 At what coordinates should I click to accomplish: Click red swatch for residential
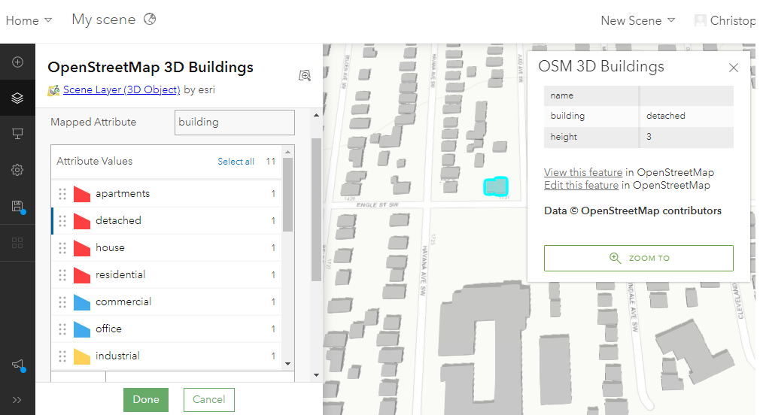82,275
